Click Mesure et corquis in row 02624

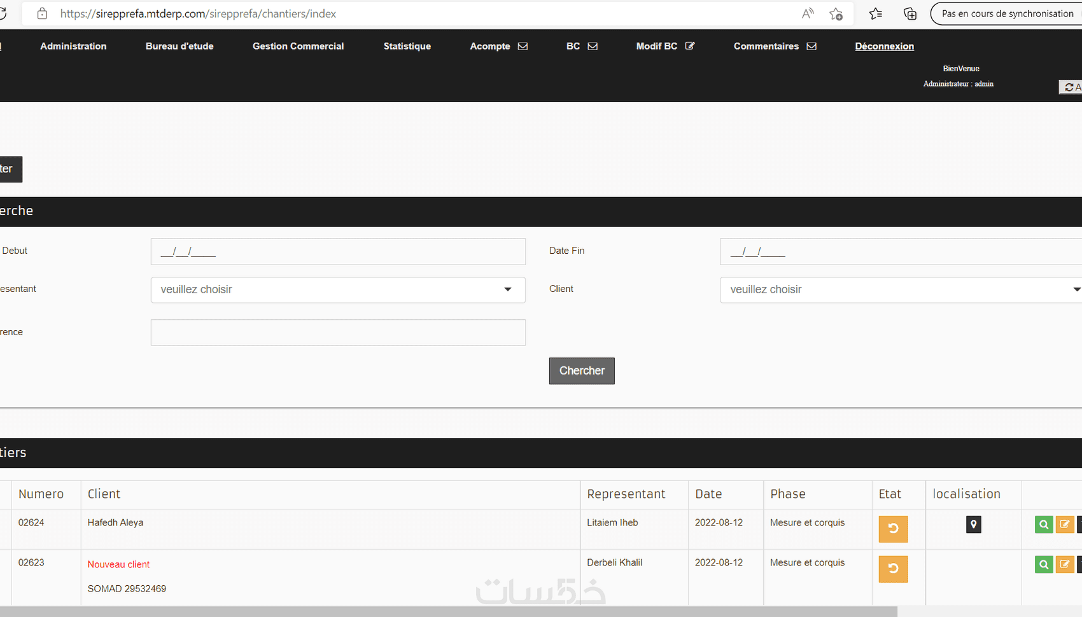pos(807,522)
